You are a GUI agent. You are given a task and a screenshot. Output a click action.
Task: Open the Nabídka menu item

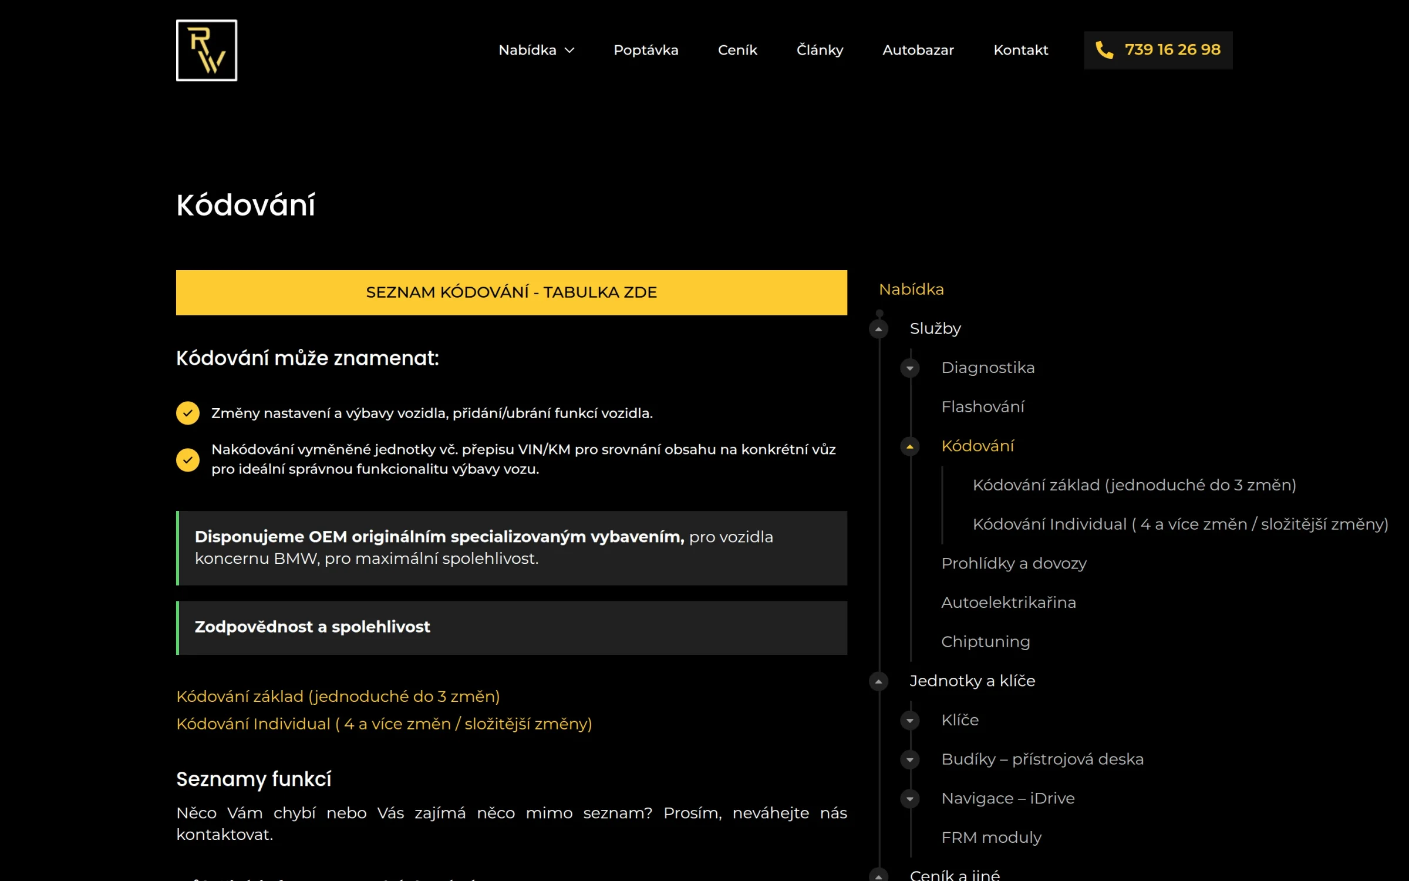pos(527,50)
